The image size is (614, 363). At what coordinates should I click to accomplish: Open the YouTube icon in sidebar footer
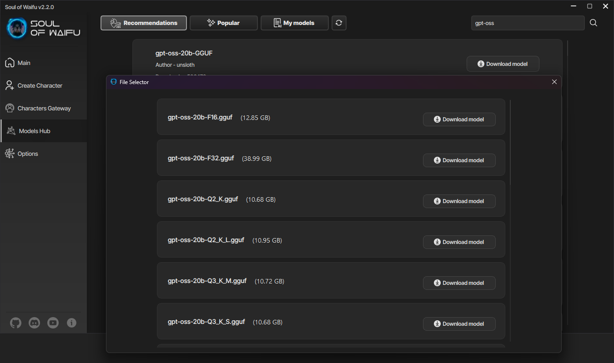pos(53,323)
